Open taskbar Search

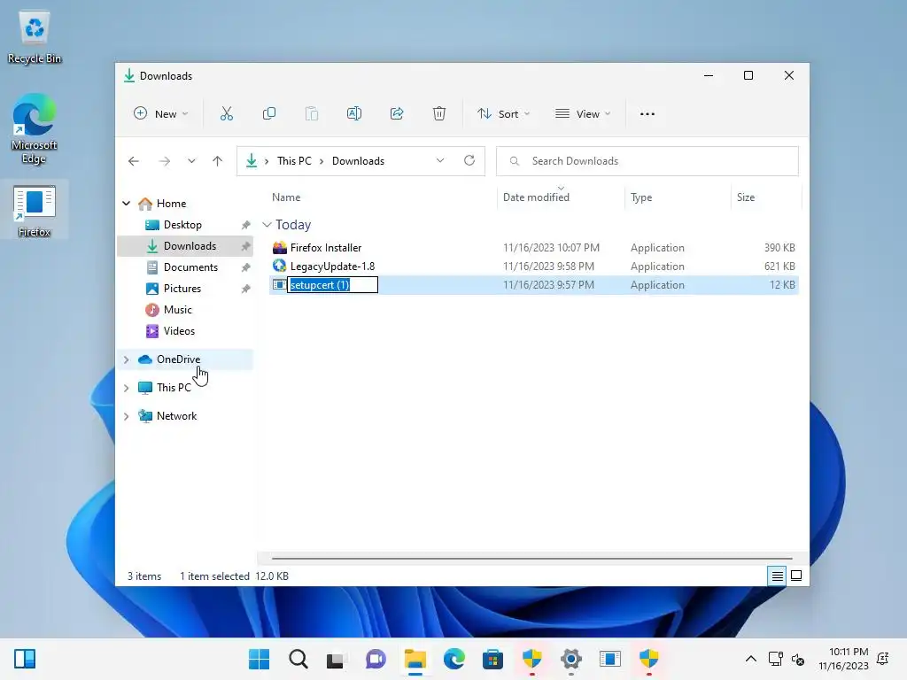tap(298, 659)
